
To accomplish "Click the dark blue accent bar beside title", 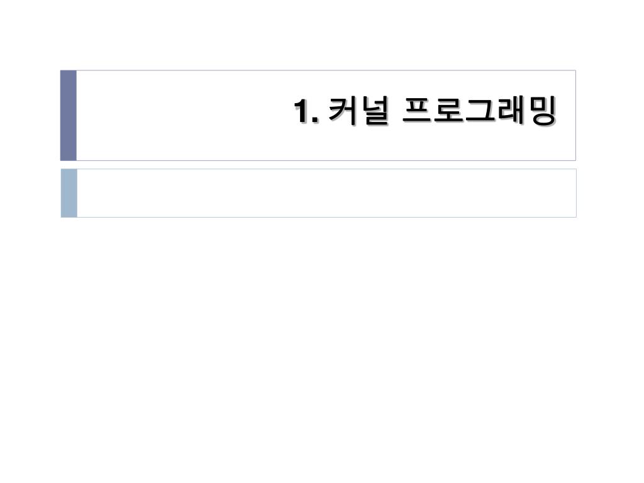I will click(68, 116).
